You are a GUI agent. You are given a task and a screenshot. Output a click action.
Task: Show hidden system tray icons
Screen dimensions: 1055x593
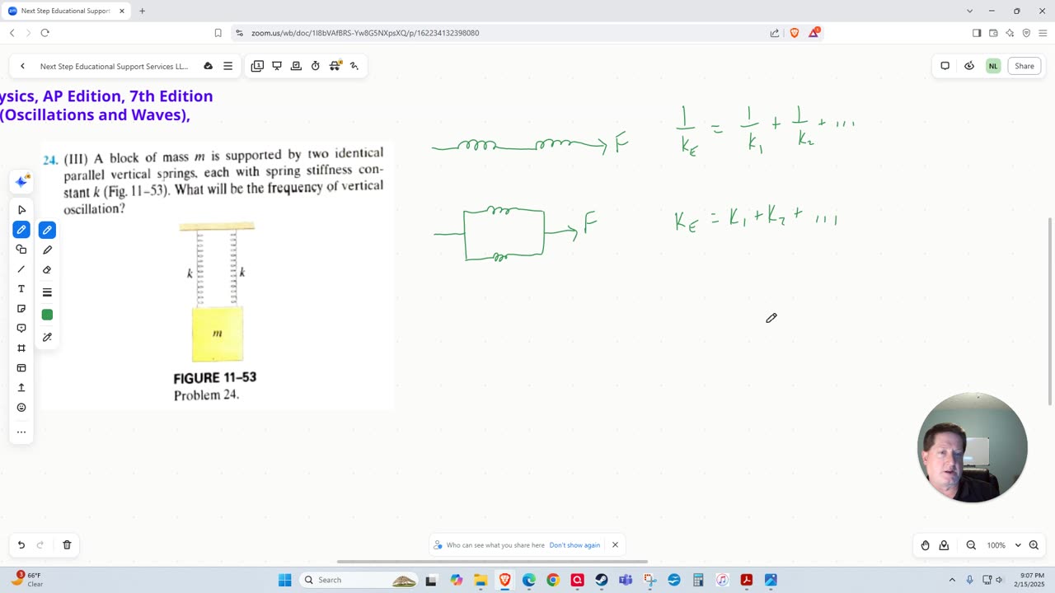pyautogui.click(x=952, y=580)
